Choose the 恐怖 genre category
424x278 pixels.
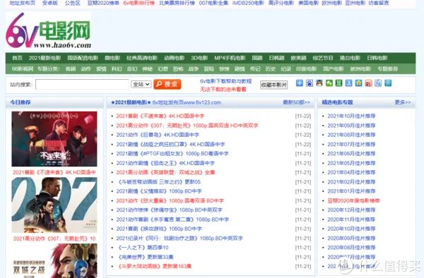178,69
